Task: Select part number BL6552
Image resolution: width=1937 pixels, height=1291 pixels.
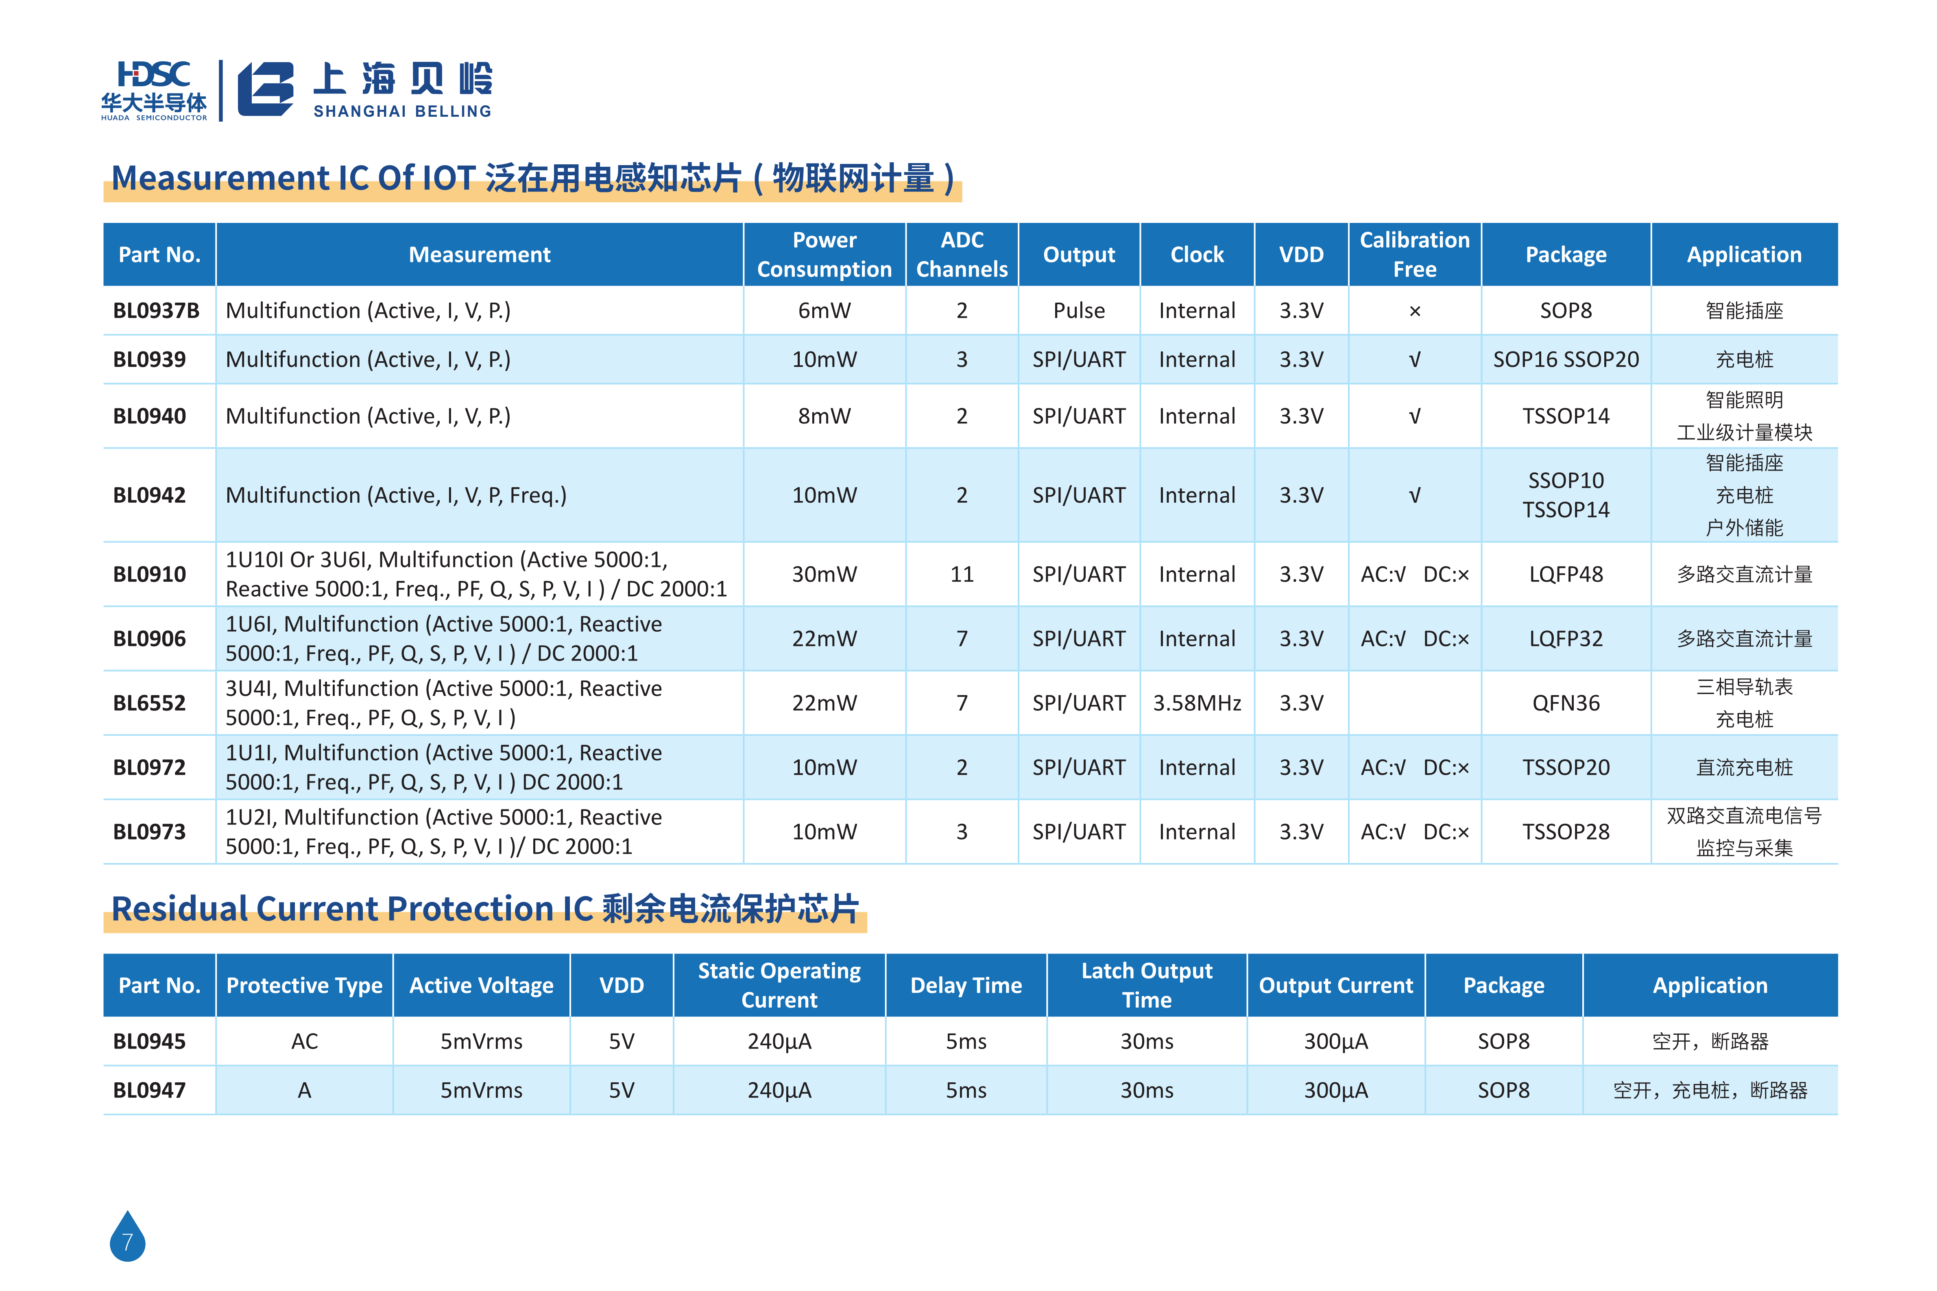Action: (x=149, y=702)
